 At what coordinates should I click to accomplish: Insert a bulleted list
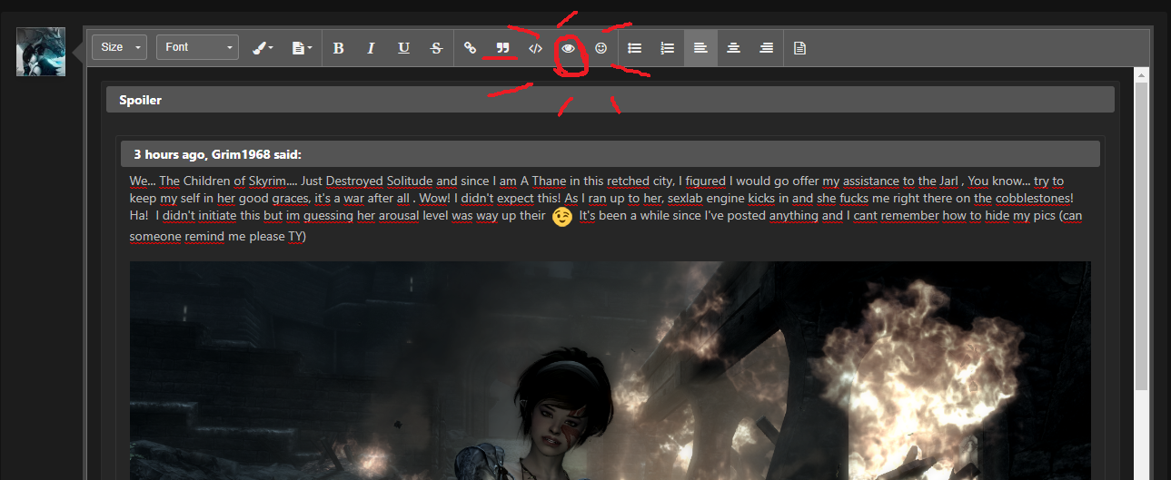pyautogui.click(x=635, y=48)
